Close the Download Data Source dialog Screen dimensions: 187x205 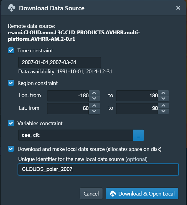pyautogui.click(x=178, y=8)
